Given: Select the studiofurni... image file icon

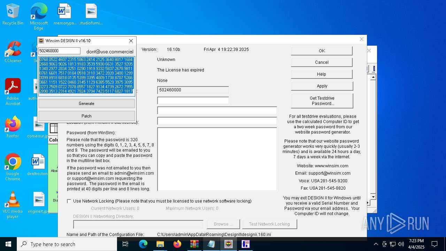Looking at the screenshot, I should click(x=91, y=15).
